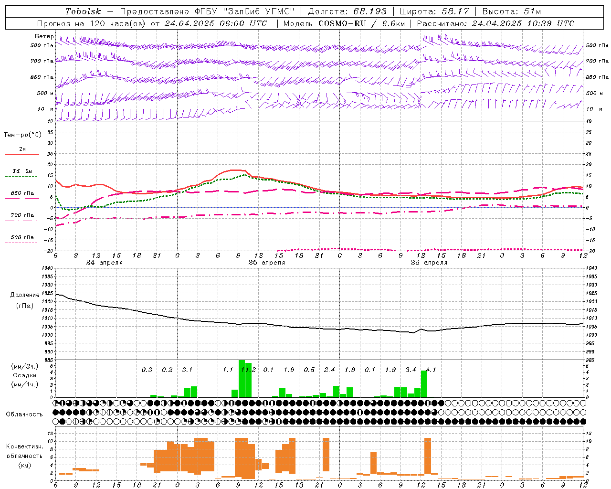Click the 4.1 precipitation value

pos(431,370)
